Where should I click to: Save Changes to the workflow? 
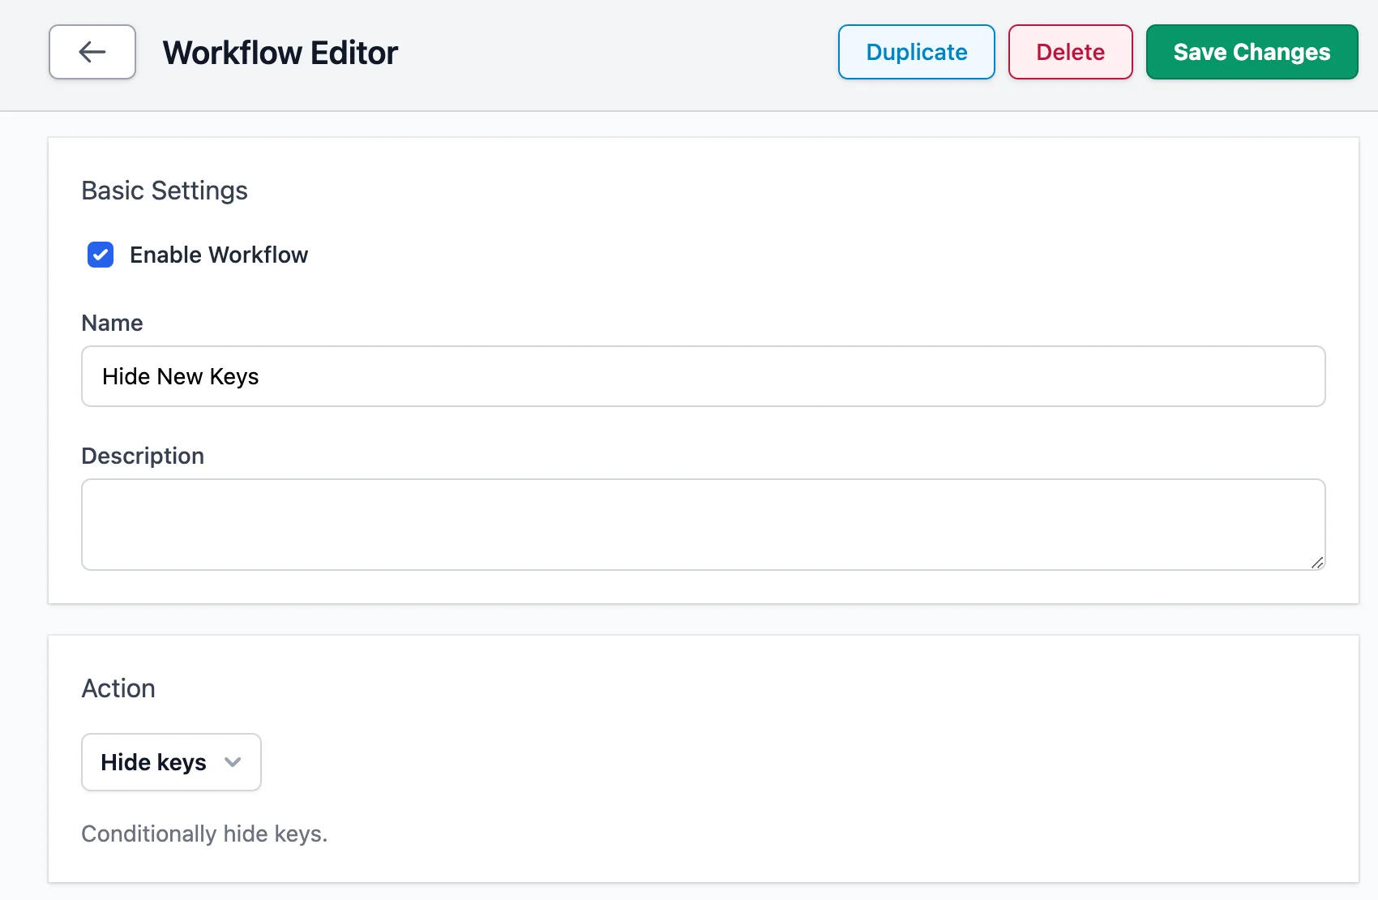(1252, 52)
